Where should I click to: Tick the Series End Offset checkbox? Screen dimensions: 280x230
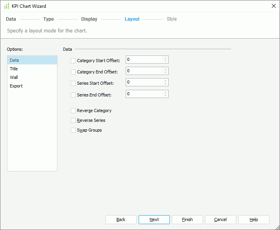[73, 95]
